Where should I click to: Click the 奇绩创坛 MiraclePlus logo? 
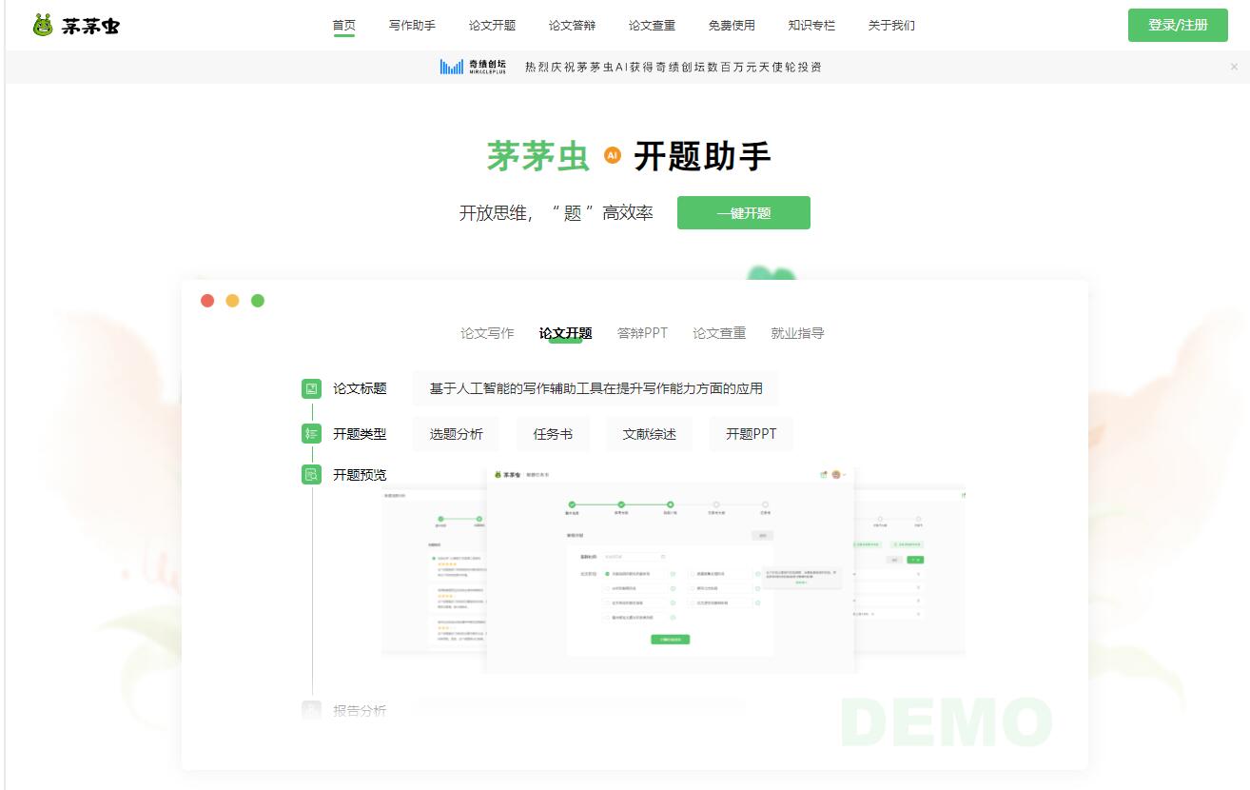click(x=473, y=67)
